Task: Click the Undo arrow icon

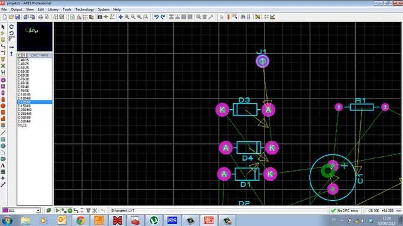Action: point(156,17)
